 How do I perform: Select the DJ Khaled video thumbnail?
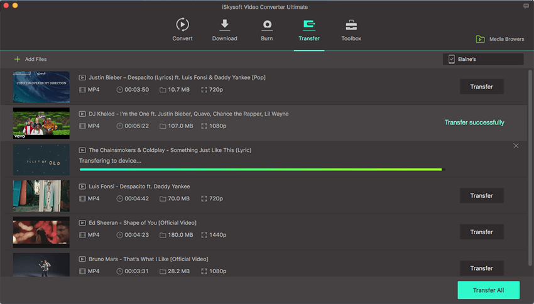click(x=41, y=123)
